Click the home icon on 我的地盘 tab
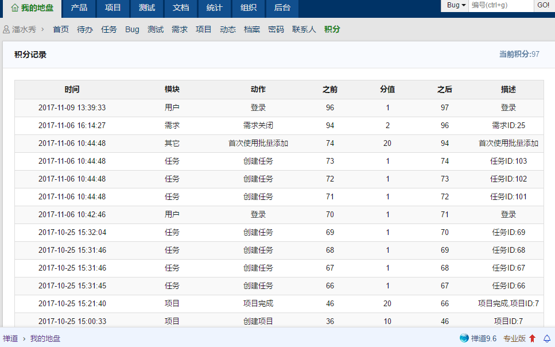 point(15,8)
